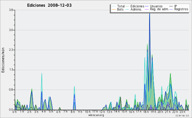Click the dark line swatch beside IP
The image size is (192, 118).
[x=171, y=6]
